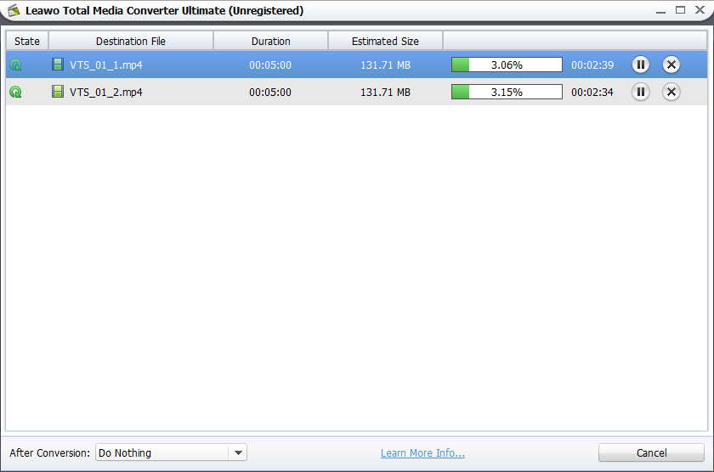714x472 pixels.
Task: Remove the VTS_01_1.mp4 conversion task
Action: [671, 65]
